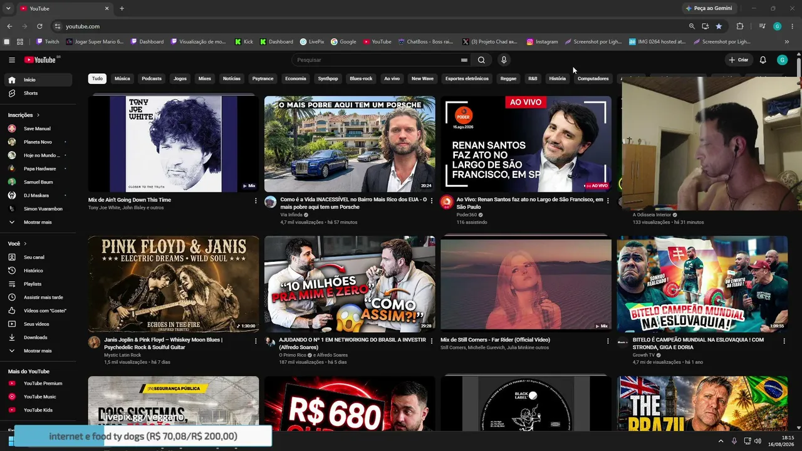The height and width of the screenshot is (451, 802).
Task: Open Downloads in the sidebar
Action: point(39,338)
